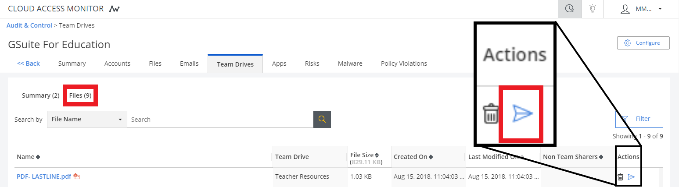Image resolution: width=679 pixels, height=187 pixels.
Task: Sort files by File Size
Action: click(377, 155)
